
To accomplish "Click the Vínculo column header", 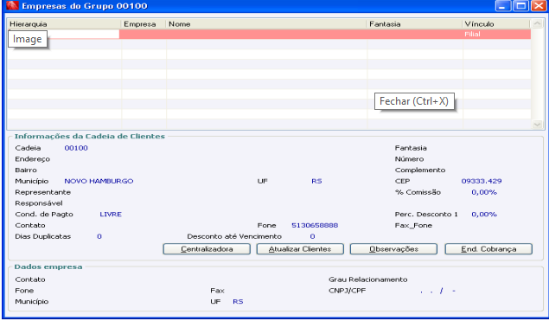I will point(496,24).
